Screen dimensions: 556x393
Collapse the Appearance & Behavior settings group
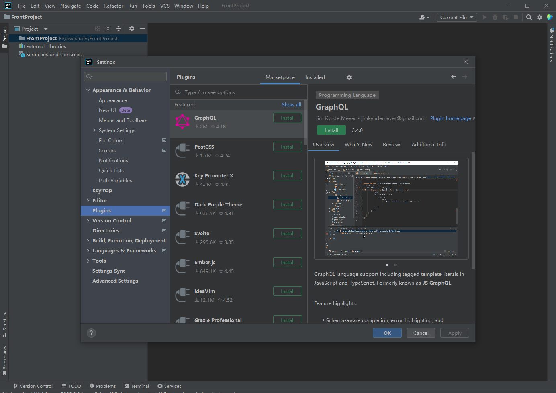tap(88, 90)
